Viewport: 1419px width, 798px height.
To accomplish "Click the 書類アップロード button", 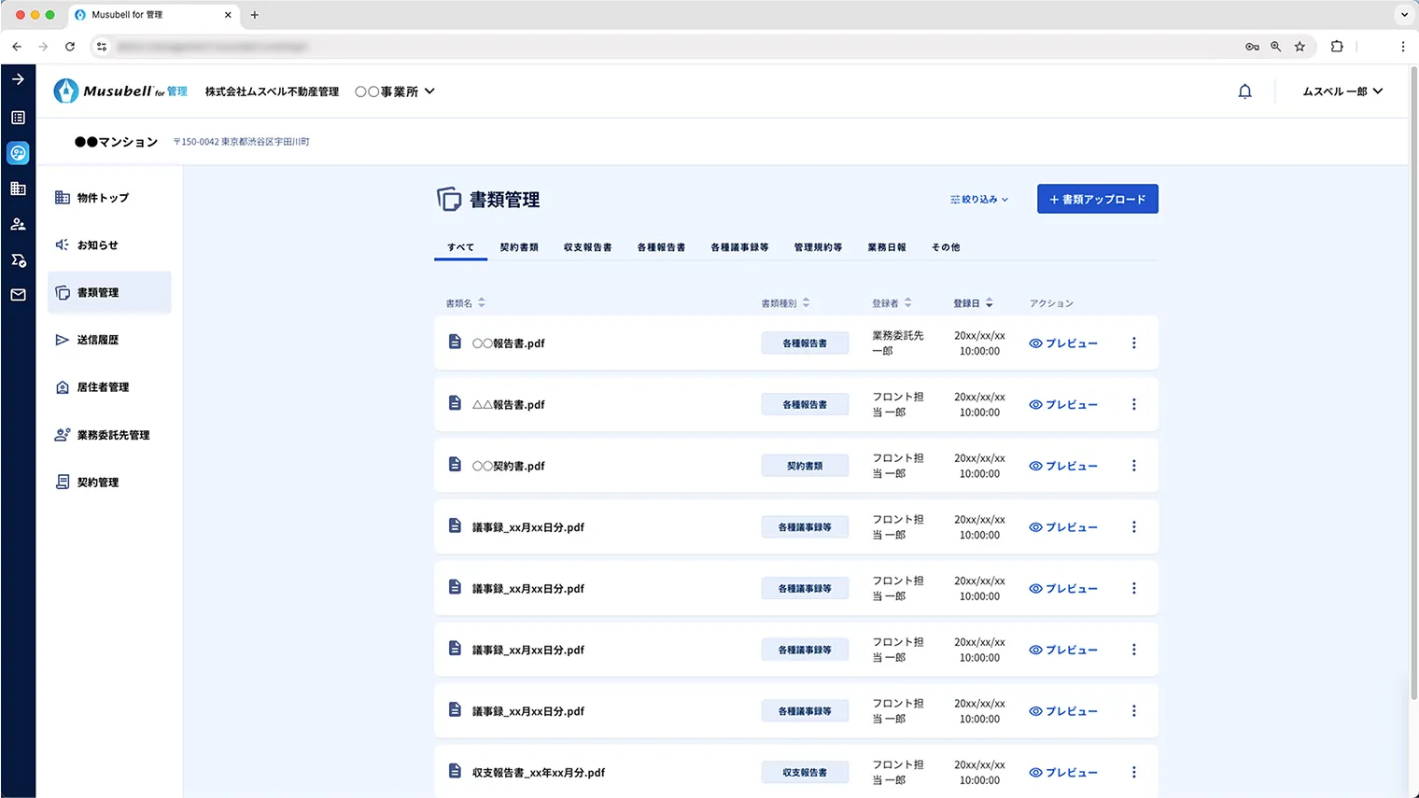I will click(1097, 199).
